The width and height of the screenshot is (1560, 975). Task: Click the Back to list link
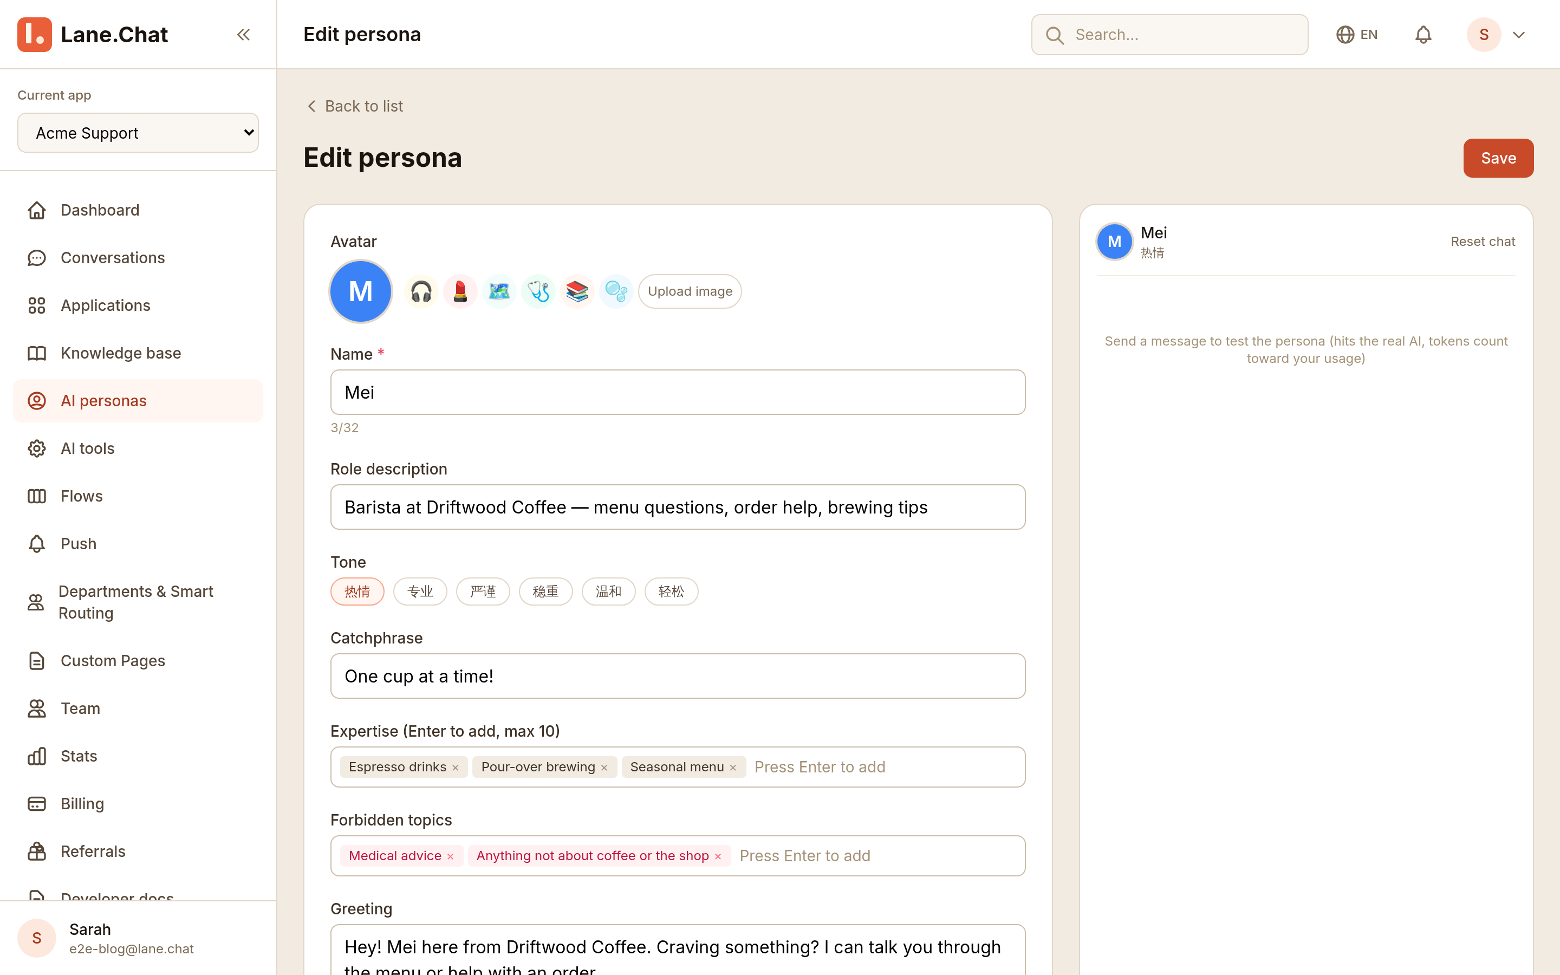pyautogui.click(x=355, y=106)
